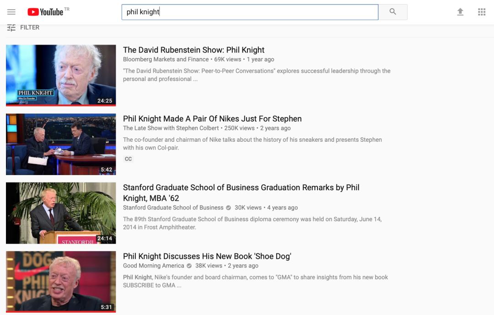Viewport: 494px width, 315px height.
Task: Click the '38K views' text
Action: click(x=209, y=266)
